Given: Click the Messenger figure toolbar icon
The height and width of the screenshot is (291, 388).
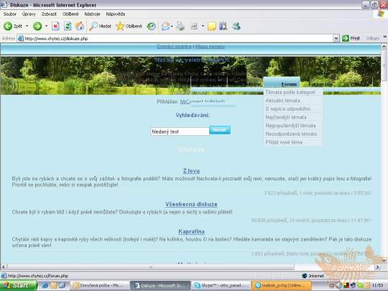Looking at the screenshot, I should (x=236, y=26).
